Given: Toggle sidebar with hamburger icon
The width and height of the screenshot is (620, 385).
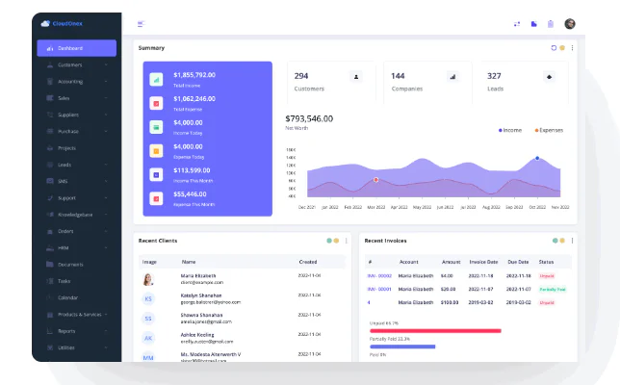Looking at the screenshot, I should pyautogui.click(x=141, y=24).
